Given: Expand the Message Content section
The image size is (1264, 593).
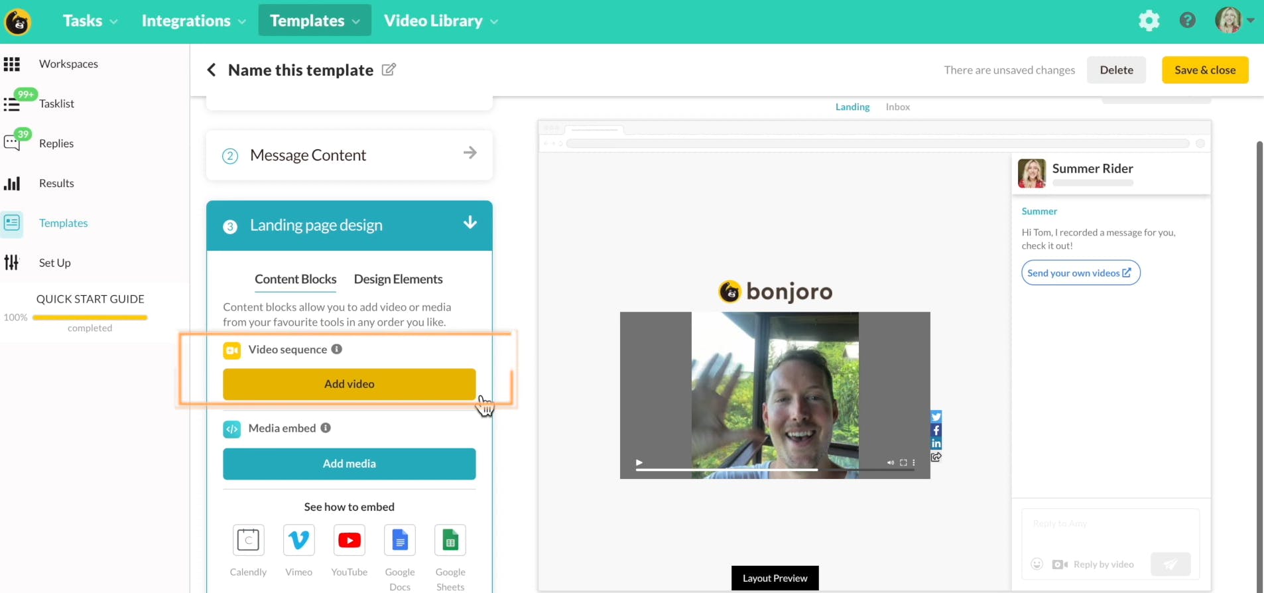Looking at the screenshot, I should pos(349,155).
